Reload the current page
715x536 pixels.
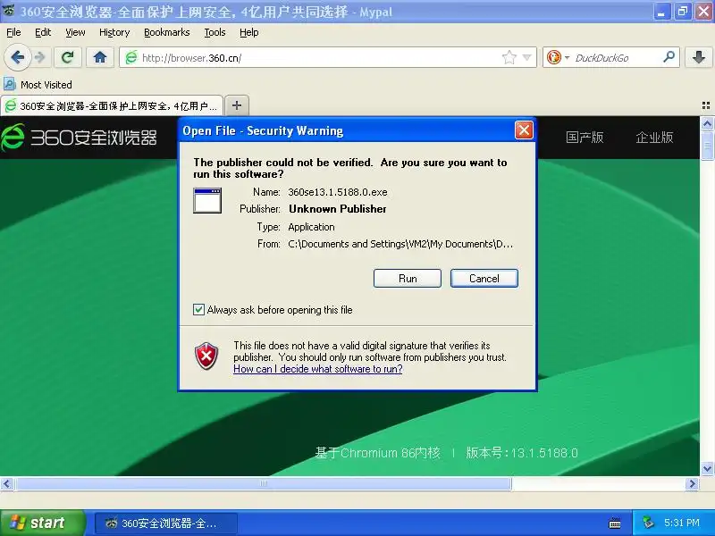point(68,57)
